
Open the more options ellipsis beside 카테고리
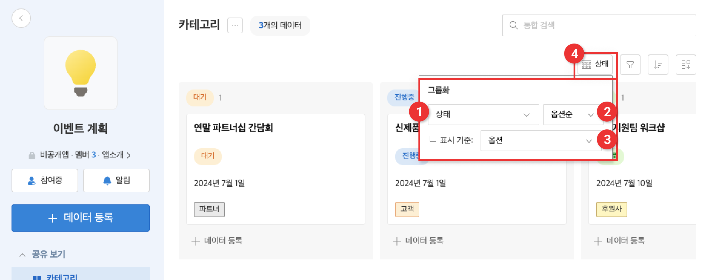235,25
